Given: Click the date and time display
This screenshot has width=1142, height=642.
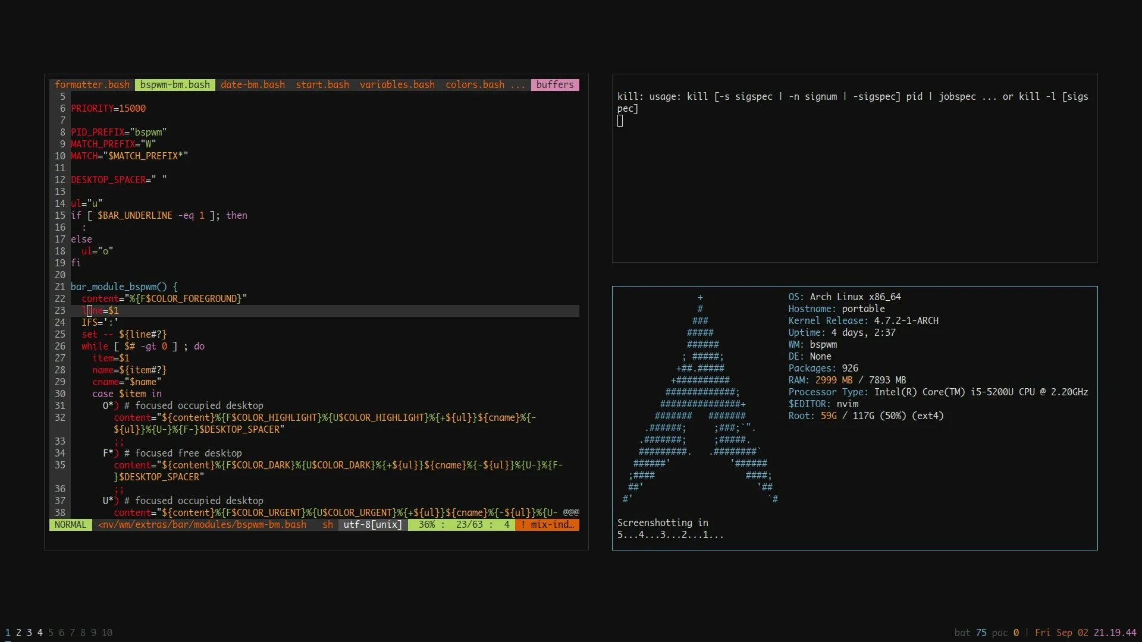Looking at the screenshot, I should [1085, 632].
